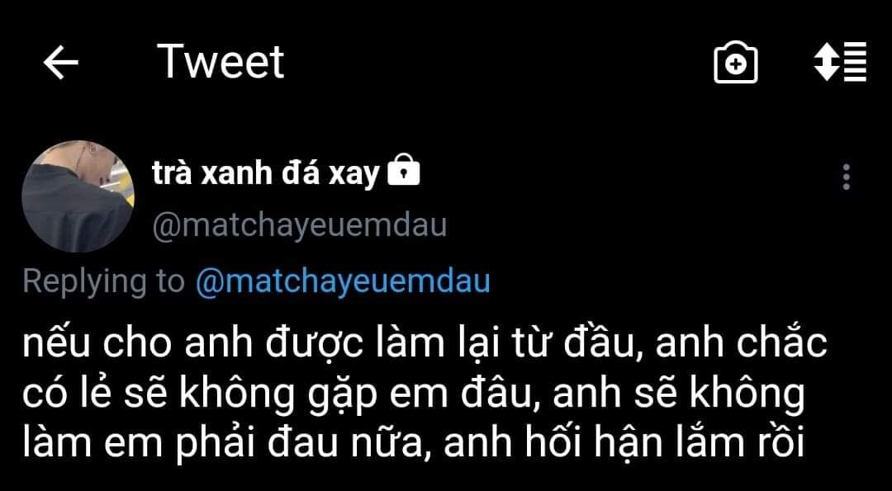Screen dimensions: 892x491
Task: Open the camera add-photo icon
Action: [736, 63]
